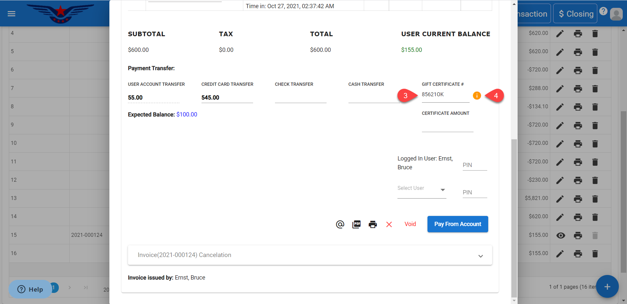Click the Certificate Amount input field
Viewport: 627px width, 304px height.
pos(447,127)
